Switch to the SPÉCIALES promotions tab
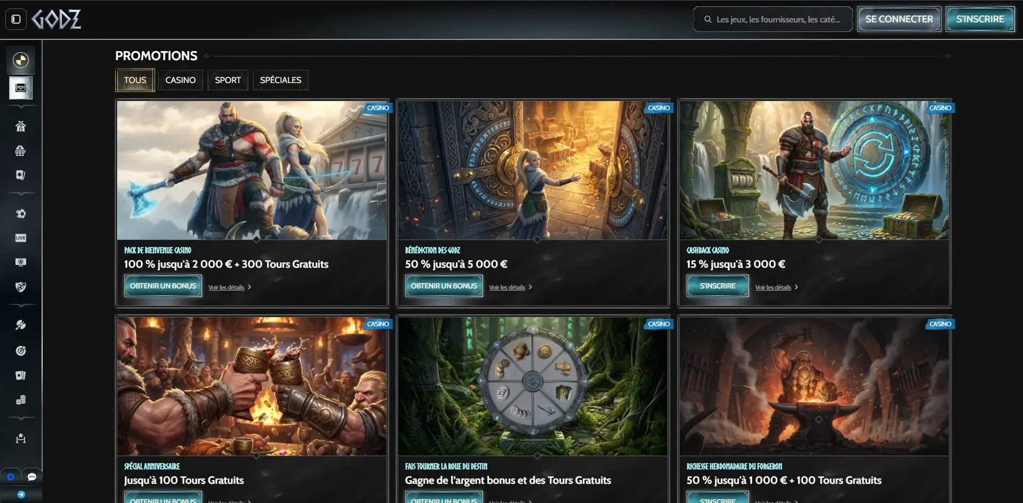The image size is (1023, 503). [280, 80]
